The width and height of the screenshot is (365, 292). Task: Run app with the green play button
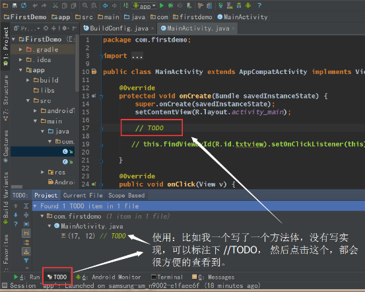tap(162, 5)
